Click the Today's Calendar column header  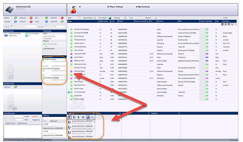tap(207, 21)
